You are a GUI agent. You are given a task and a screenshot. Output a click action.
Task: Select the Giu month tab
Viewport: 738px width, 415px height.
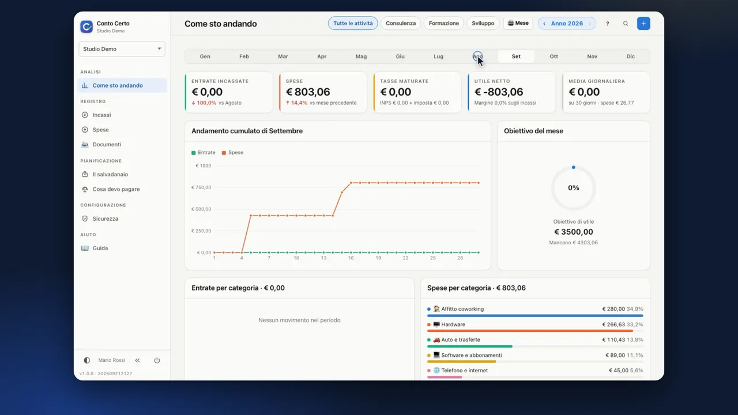click(x=400, y=56)
